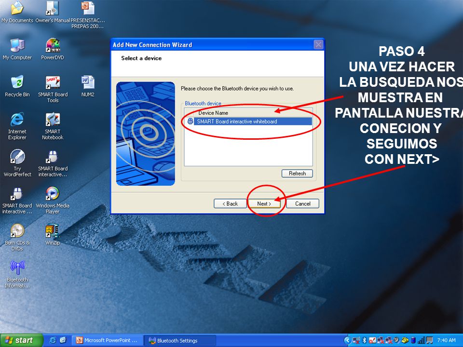Expand hidden system tray icons
463x347 pixels.
coord(348,341)
